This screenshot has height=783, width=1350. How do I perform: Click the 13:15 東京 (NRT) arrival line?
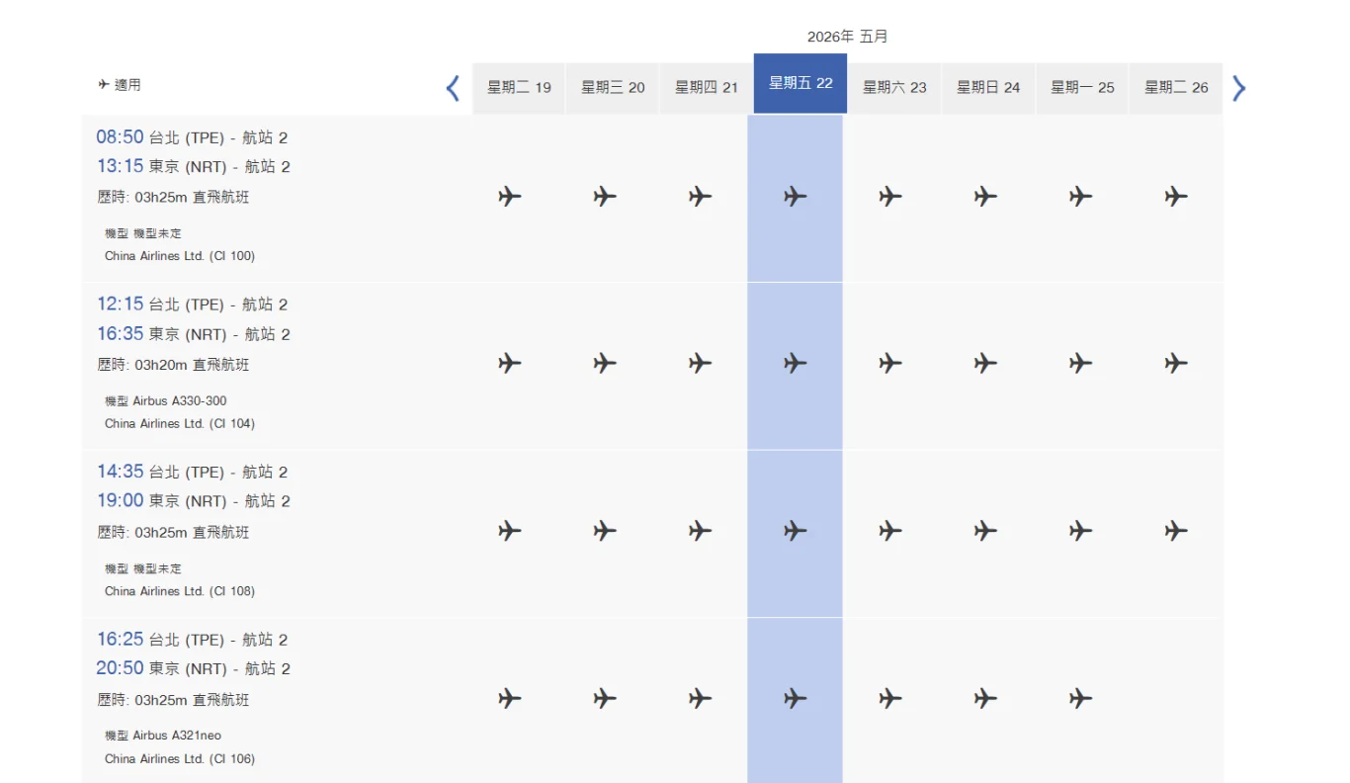point(194,166)
